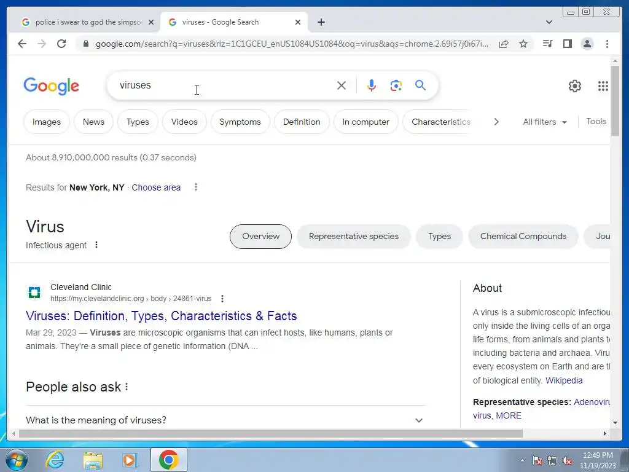Viewport: 629px width, 472px height.
Task: Click the Cleveland Clinic favicon
Action: point(34,293)
